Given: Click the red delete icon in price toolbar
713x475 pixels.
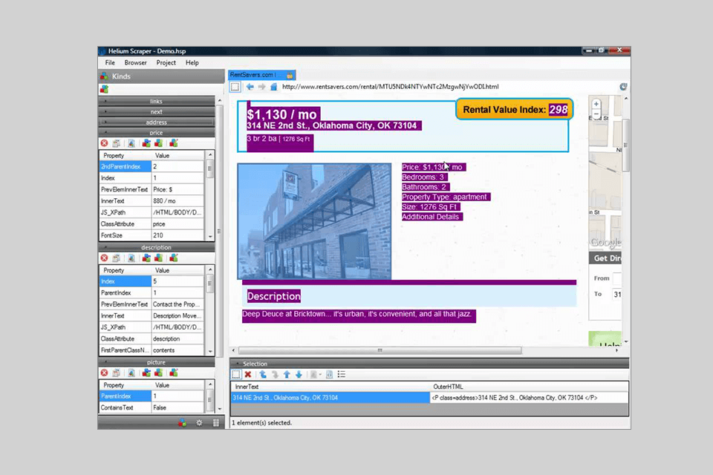Looking at the screenshot, I should tap(104, 143).
